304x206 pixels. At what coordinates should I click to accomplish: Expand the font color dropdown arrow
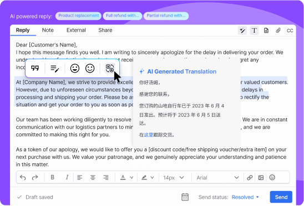click(131, 178)
